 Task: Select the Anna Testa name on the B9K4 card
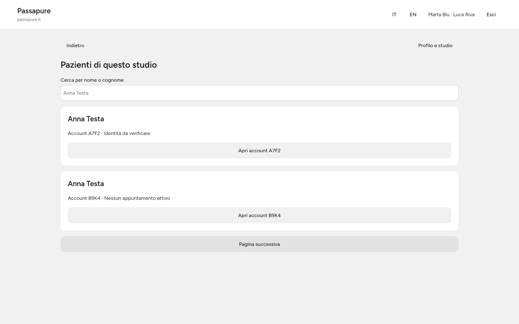pos(86,184)
